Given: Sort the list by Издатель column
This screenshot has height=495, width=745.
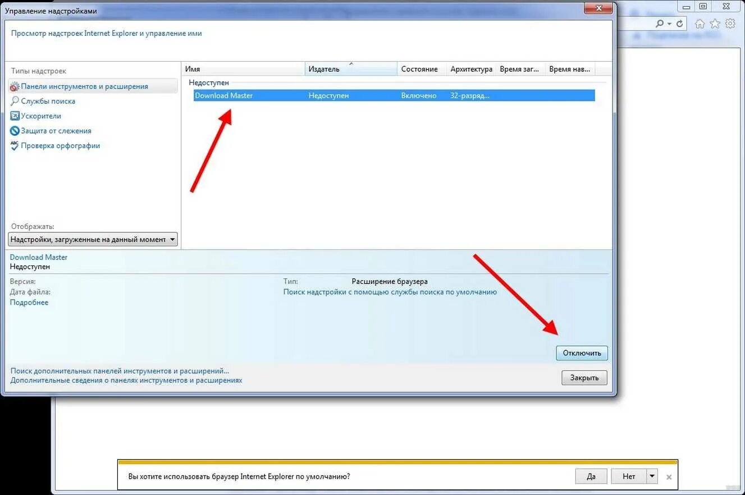Looking at the screenshot, I should [351, 69].
